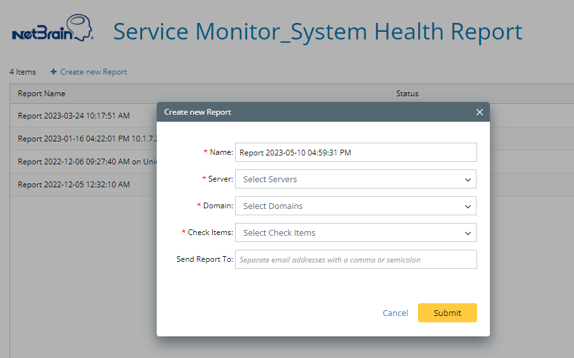Click the NetBrain logo
Viewport: 574px width, 358px height.
53,30
